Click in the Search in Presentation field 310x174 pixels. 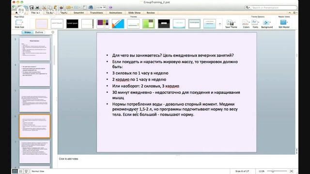[274, 8]
